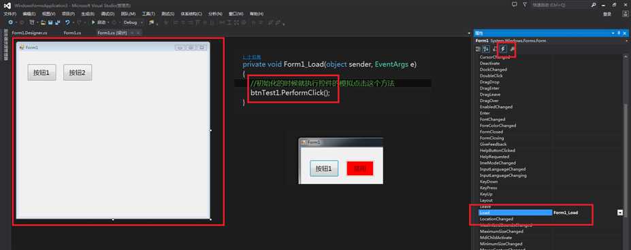The image size is (631, 250).
Task: Show properties categorized view icon
Action: pyautogui.click(x=478, y=49)
